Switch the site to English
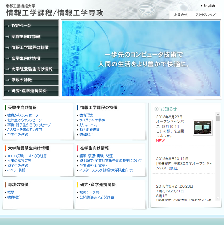The image size is (224, 225). [209, 6]
